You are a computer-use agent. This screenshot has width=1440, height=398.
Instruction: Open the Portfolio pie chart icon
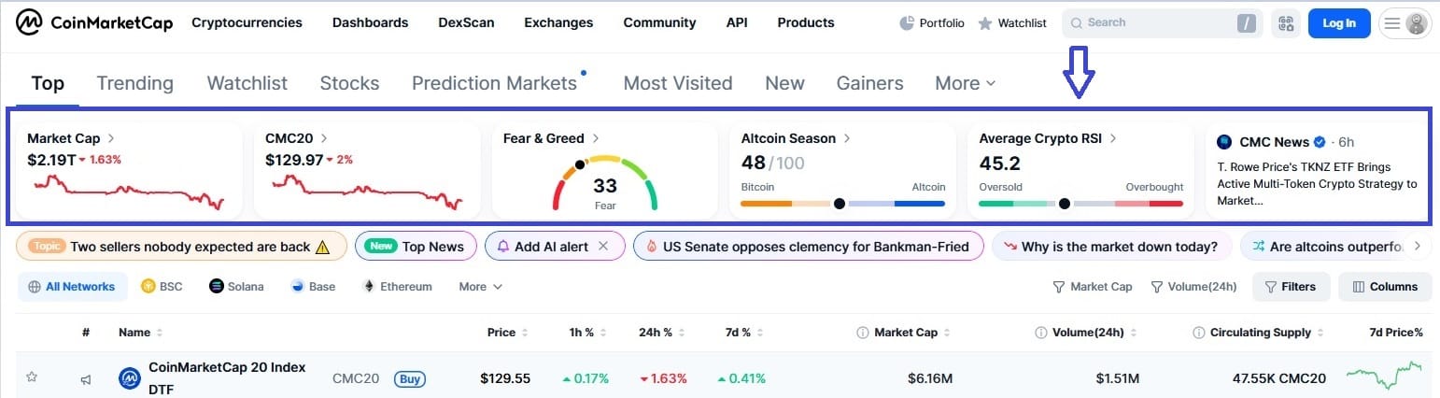point(907,23)
